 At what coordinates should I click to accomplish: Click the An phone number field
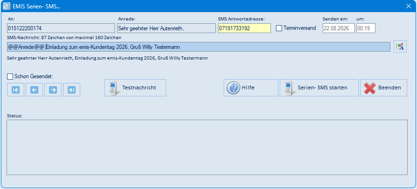(x=61, y=28)
